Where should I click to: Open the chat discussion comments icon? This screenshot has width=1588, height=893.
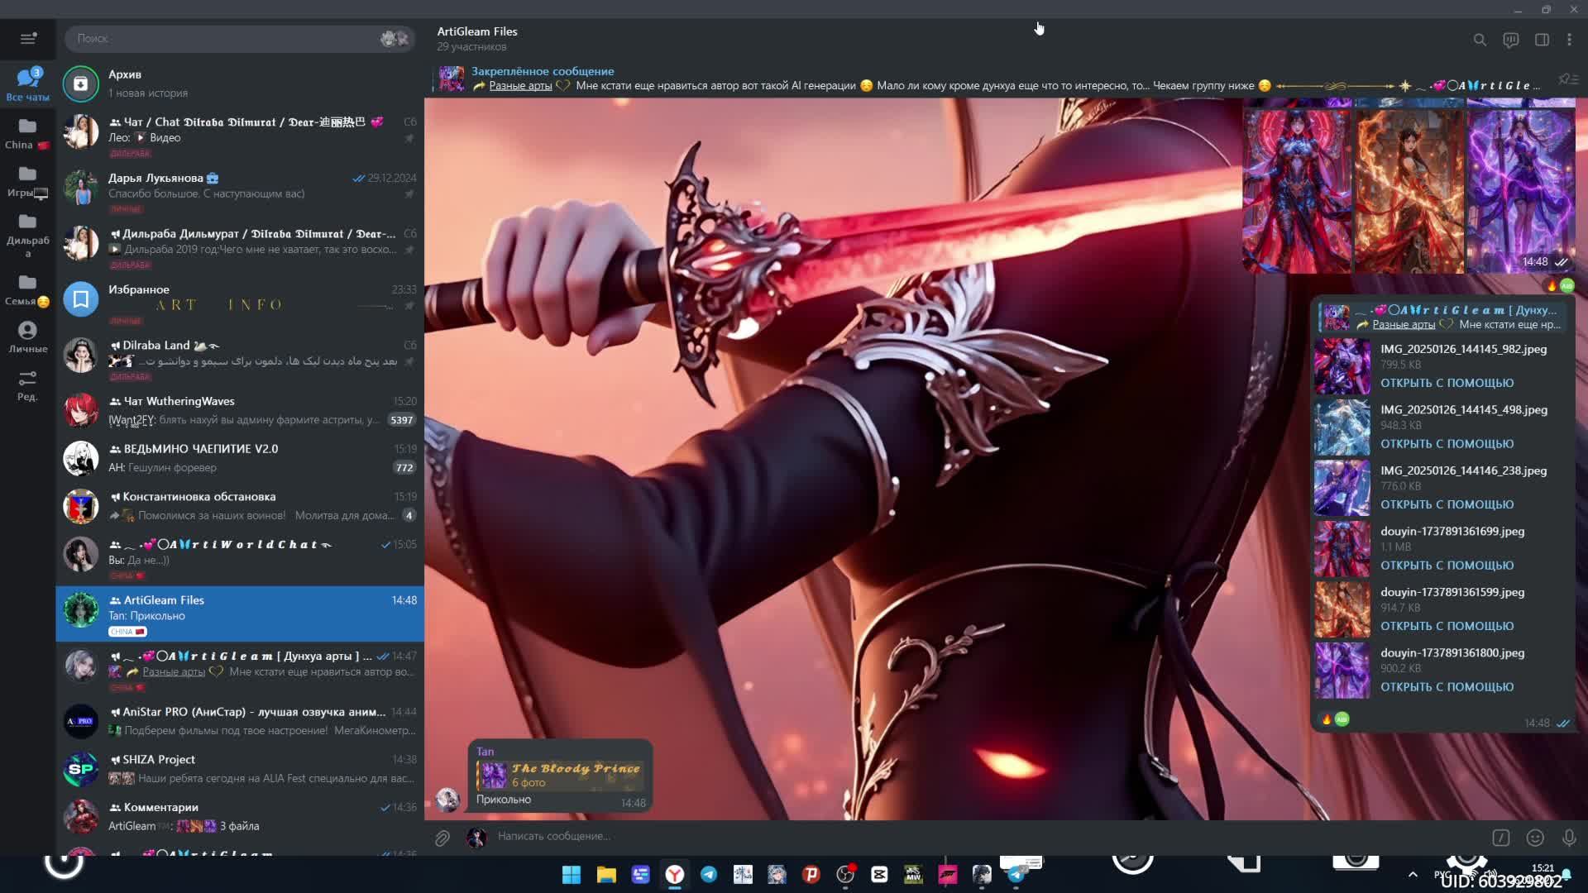[1510, 40]
